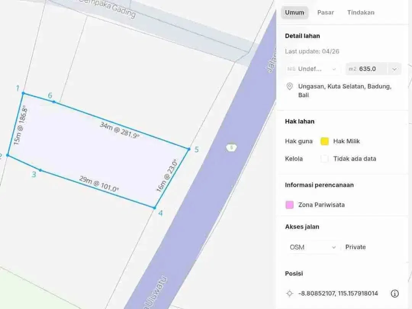Click the Akses jalan heading

point(302,227)
